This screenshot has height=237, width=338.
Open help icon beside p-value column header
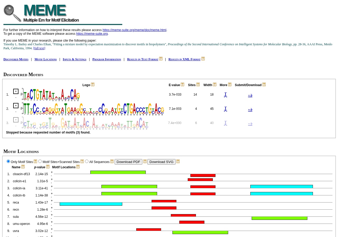coord(48,167)
